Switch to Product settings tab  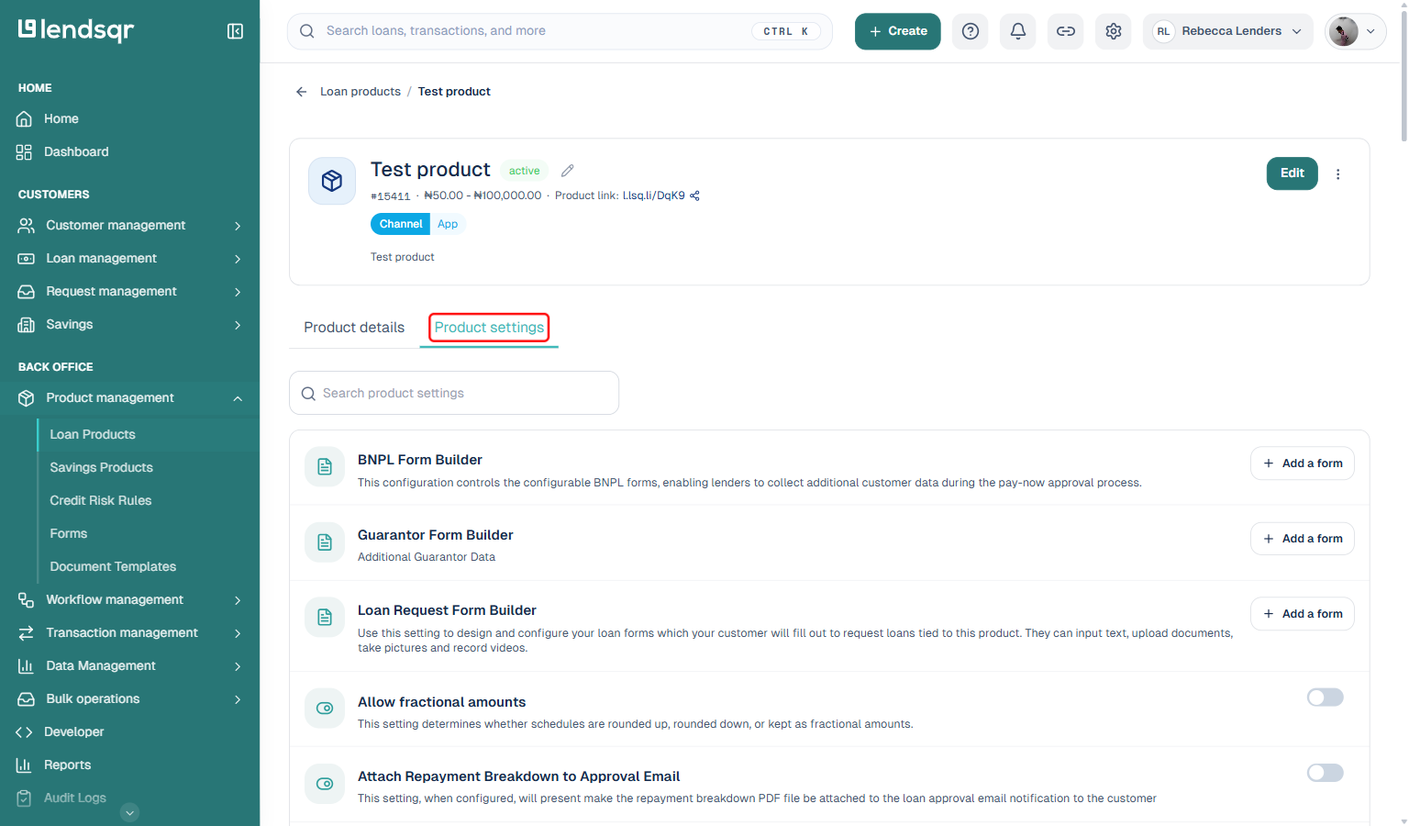tap(489, 328)
